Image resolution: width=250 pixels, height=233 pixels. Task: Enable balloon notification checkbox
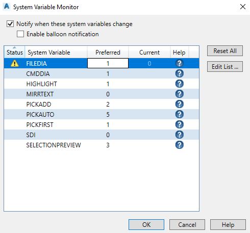[x=20, y=34]
